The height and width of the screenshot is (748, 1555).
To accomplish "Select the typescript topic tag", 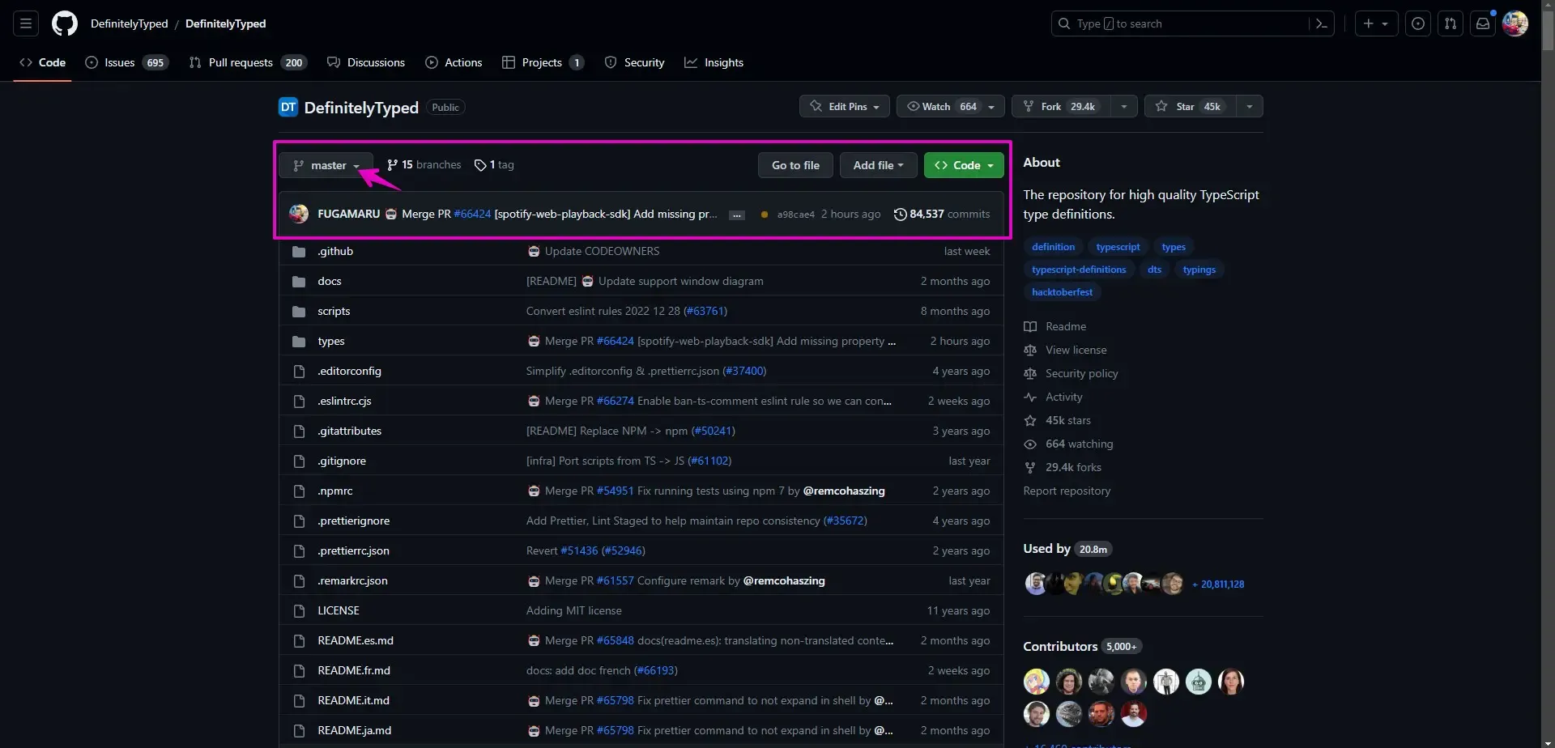I will click(1118, 247).
